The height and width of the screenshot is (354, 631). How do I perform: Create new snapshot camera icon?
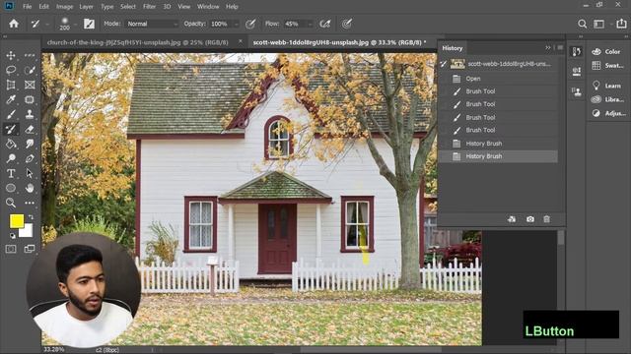click(530, 219)
